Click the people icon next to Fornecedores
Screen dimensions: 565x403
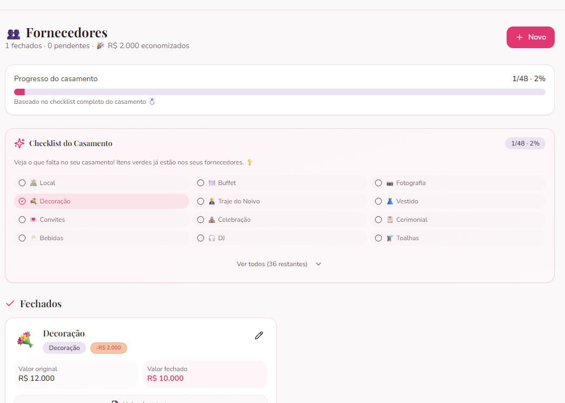tap(14, 34)
